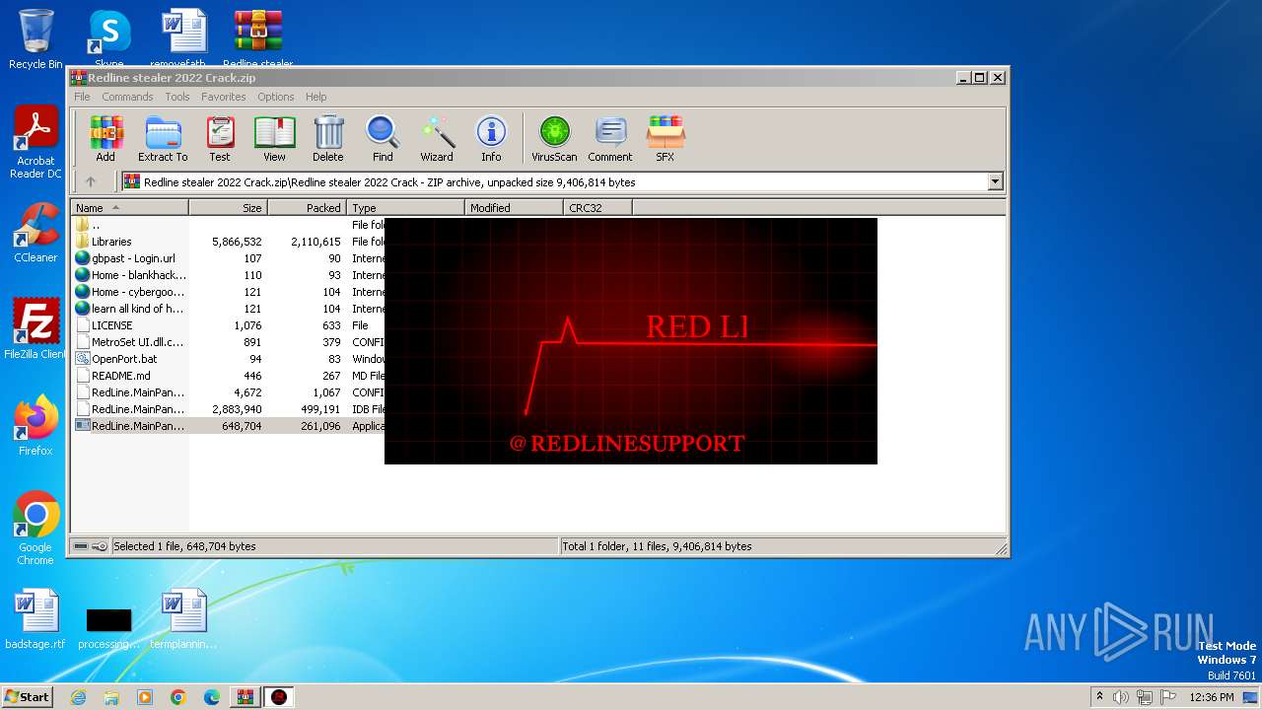
Task: Show hidden tray icons arrow
Action: (x=1099, y=697)
